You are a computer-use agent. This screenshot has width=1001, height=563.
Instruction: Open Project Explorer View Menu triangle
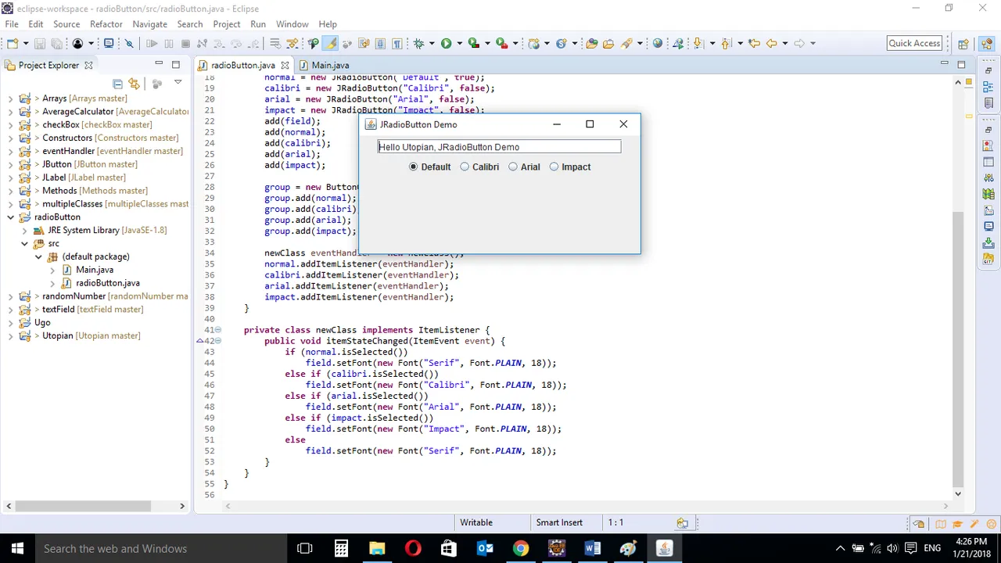point(178,83)
